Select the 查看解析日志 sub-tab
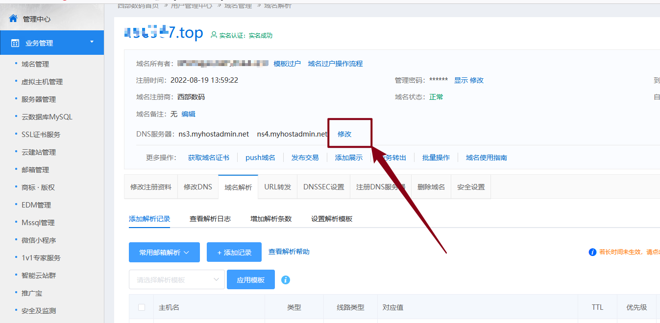 click(210, 219)
